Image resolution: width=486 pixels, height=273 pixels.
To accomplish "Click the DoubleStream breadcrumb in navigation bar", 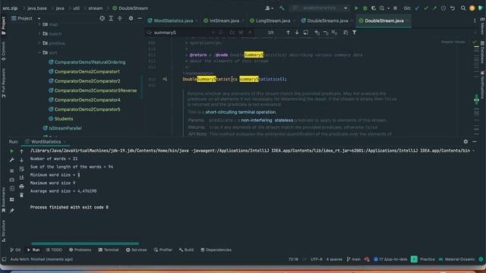I will [x=130, y=8].
